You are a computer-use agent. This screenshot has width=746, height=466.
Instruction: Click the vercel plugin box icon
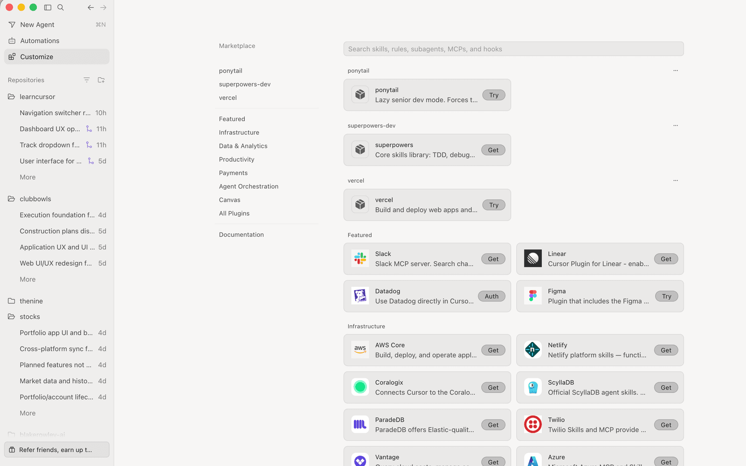pyautogui.click(x=360, y=205)
